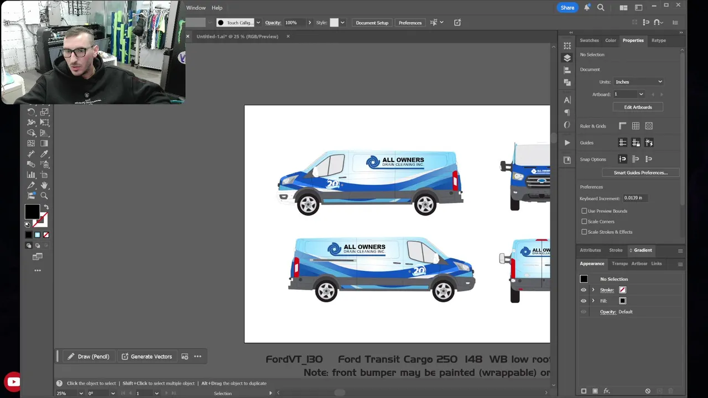Screen dimensions: 708x398
Task: Switch to the Attributes tab
Action: [x=590, y=250]
